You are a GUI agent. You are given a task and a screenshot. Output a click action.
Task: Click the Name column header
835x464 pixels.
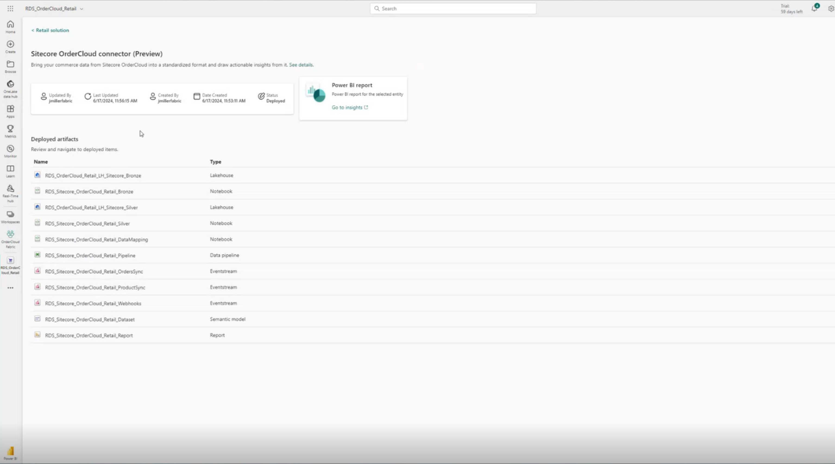pyautogui.click(x=41, y=161)
